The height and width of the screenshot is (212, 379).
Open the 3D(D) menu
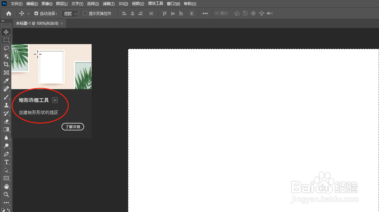pyautogui.click(x=123, y=3)
